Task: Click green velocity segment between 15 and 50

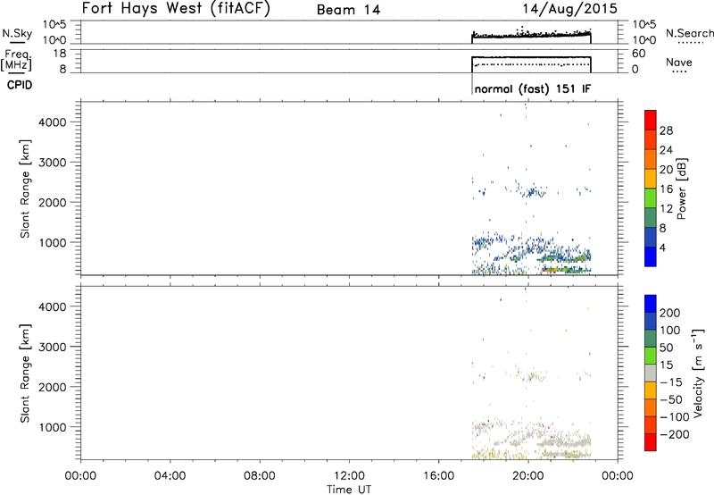Action: point(651,356)
